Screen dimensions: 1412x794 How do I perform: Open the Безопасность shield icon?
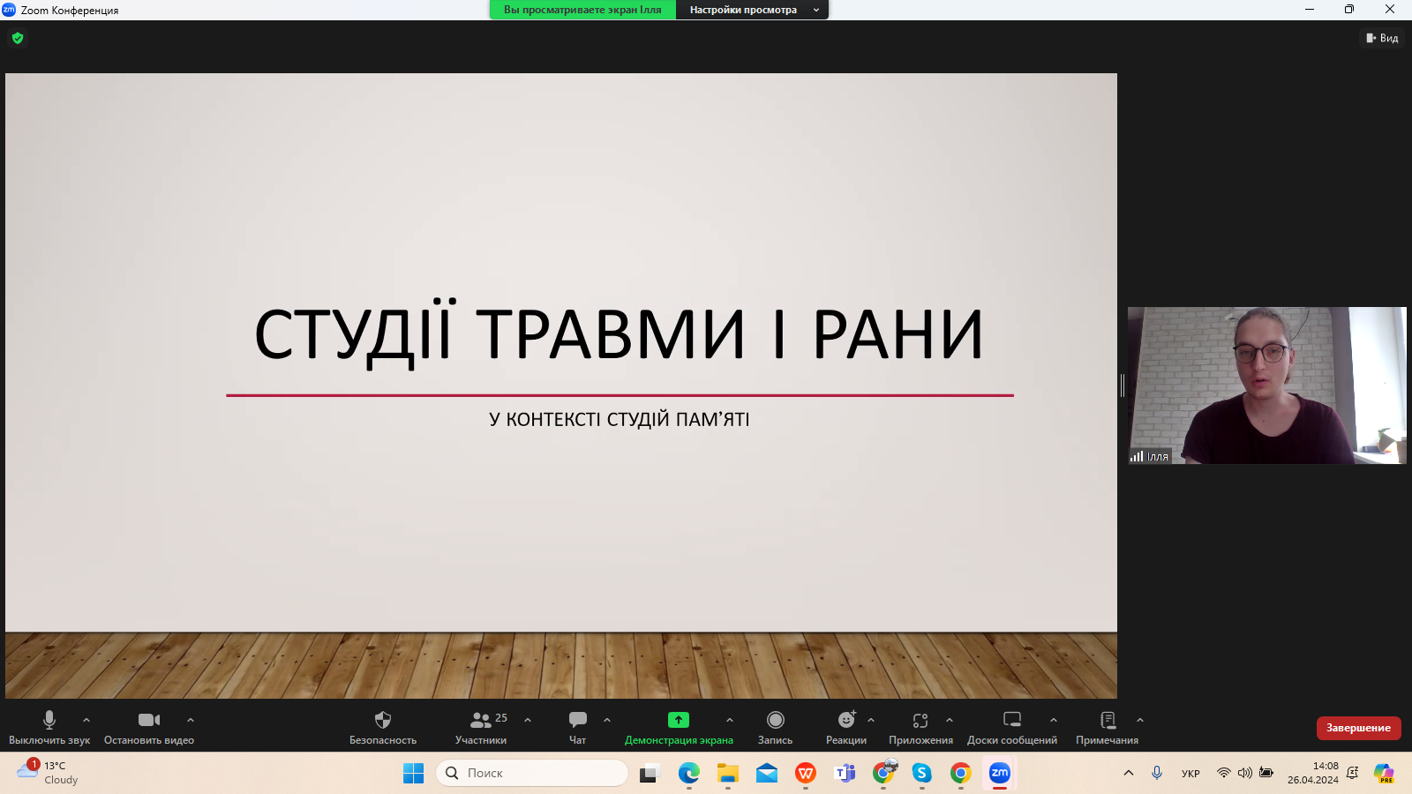382,721
